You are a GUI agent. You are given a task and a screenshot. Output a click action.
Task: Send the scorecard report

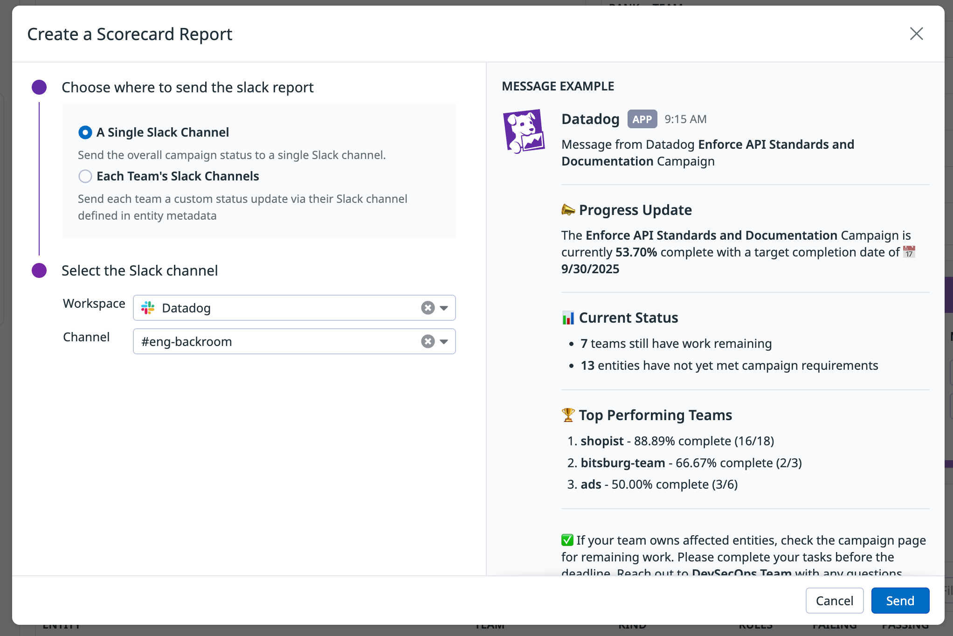click(x=900, y=601)
